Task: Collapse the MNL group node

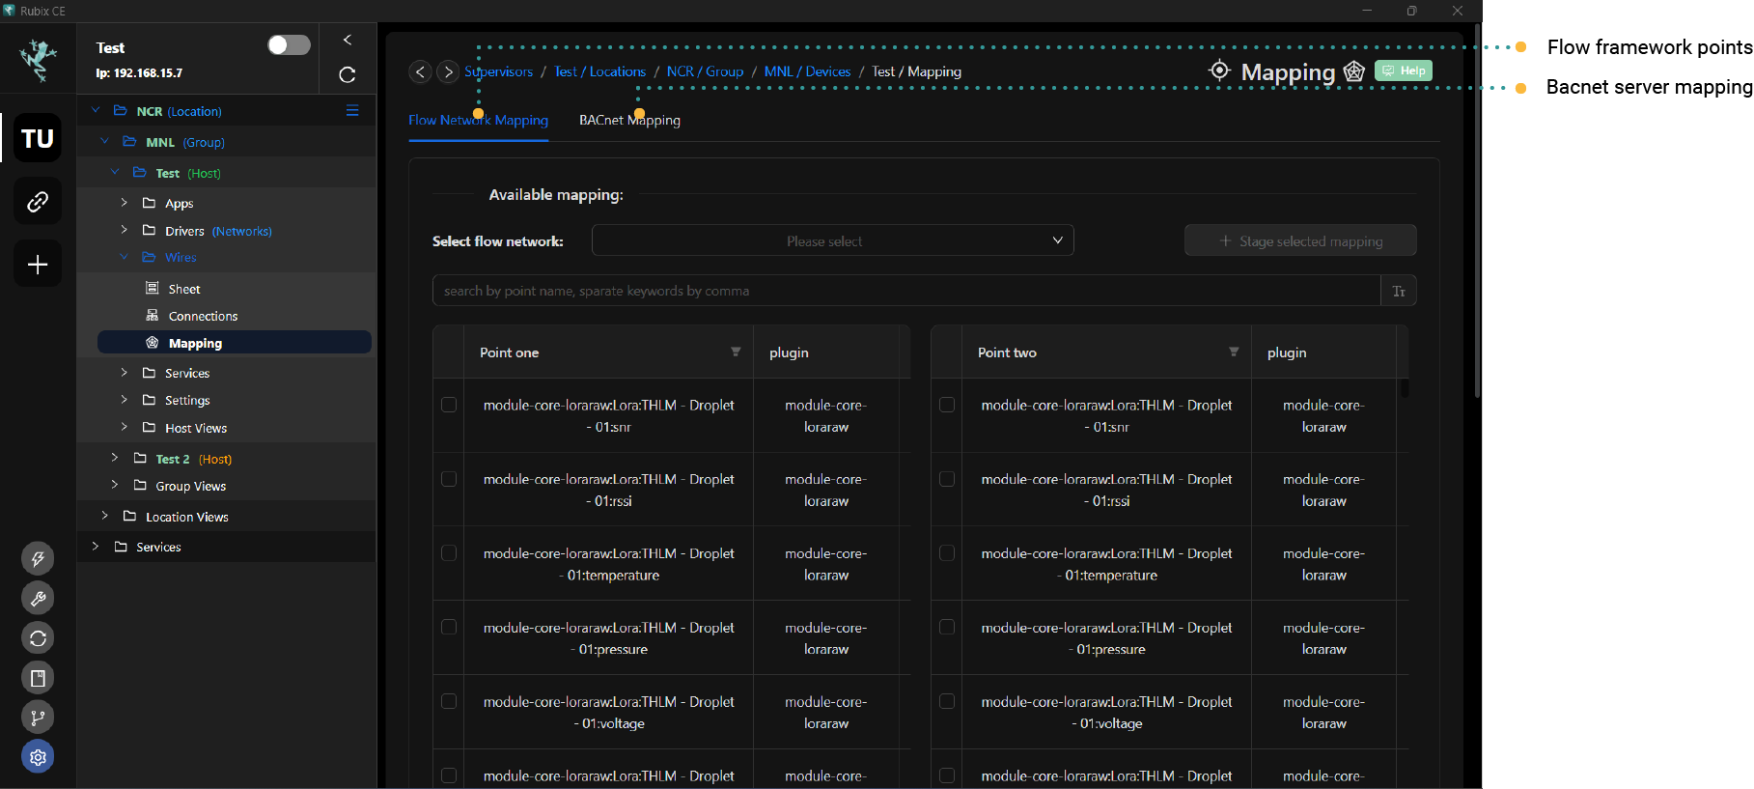Action: point(104,141)
